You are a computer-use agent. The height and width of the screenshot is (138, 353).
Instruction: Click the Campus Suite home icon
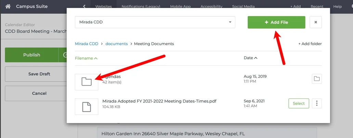coord(8,6)
